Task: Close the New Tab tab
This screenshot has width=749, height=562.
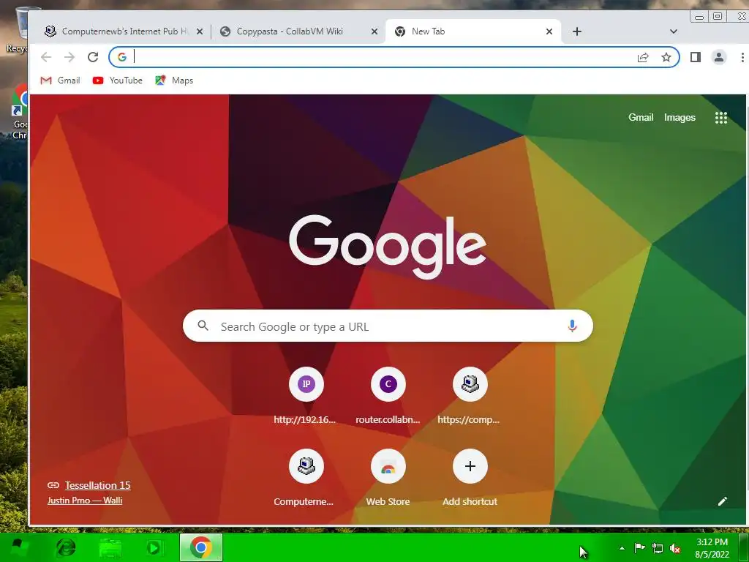Action: (x=549, y=31)
